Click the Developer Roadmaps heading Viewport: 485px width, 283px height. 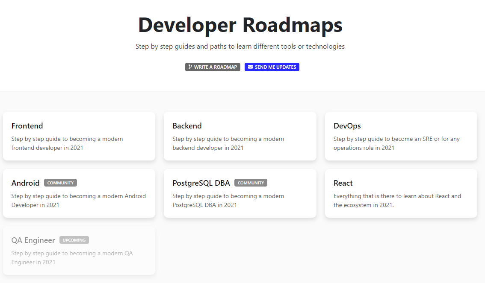240,25
